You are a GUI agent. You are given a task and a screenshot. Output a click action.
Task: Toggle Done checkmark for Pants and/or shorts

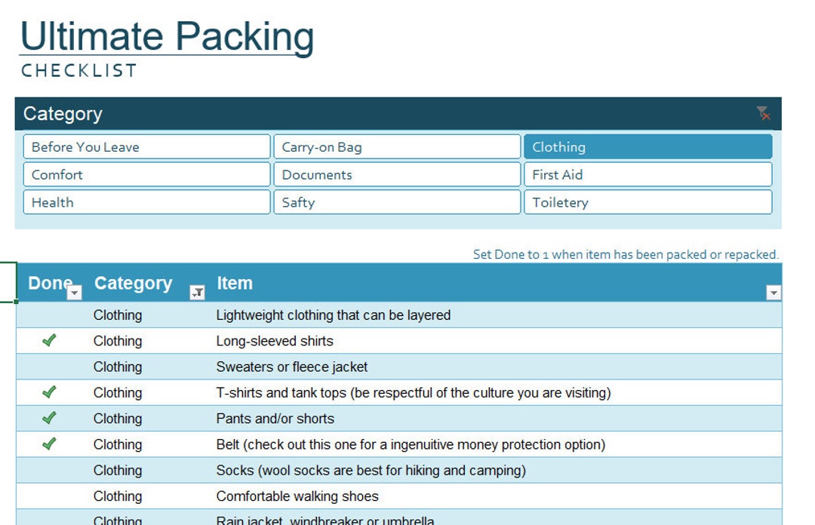[50, 419]
